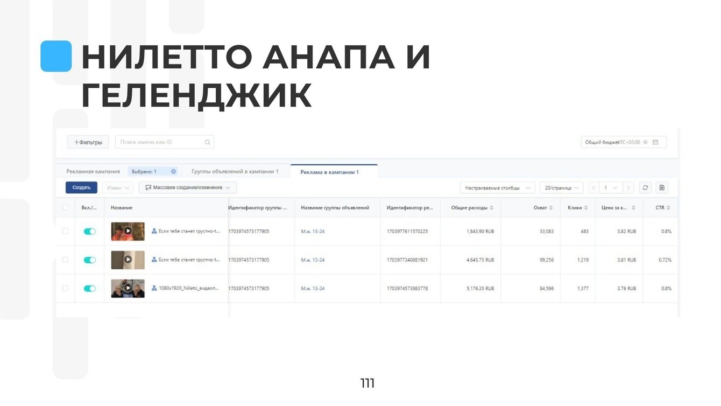Switch to the Рекламная кампания tab
Image resolution: width=721 pixels, height=406 pixels.
93,172
